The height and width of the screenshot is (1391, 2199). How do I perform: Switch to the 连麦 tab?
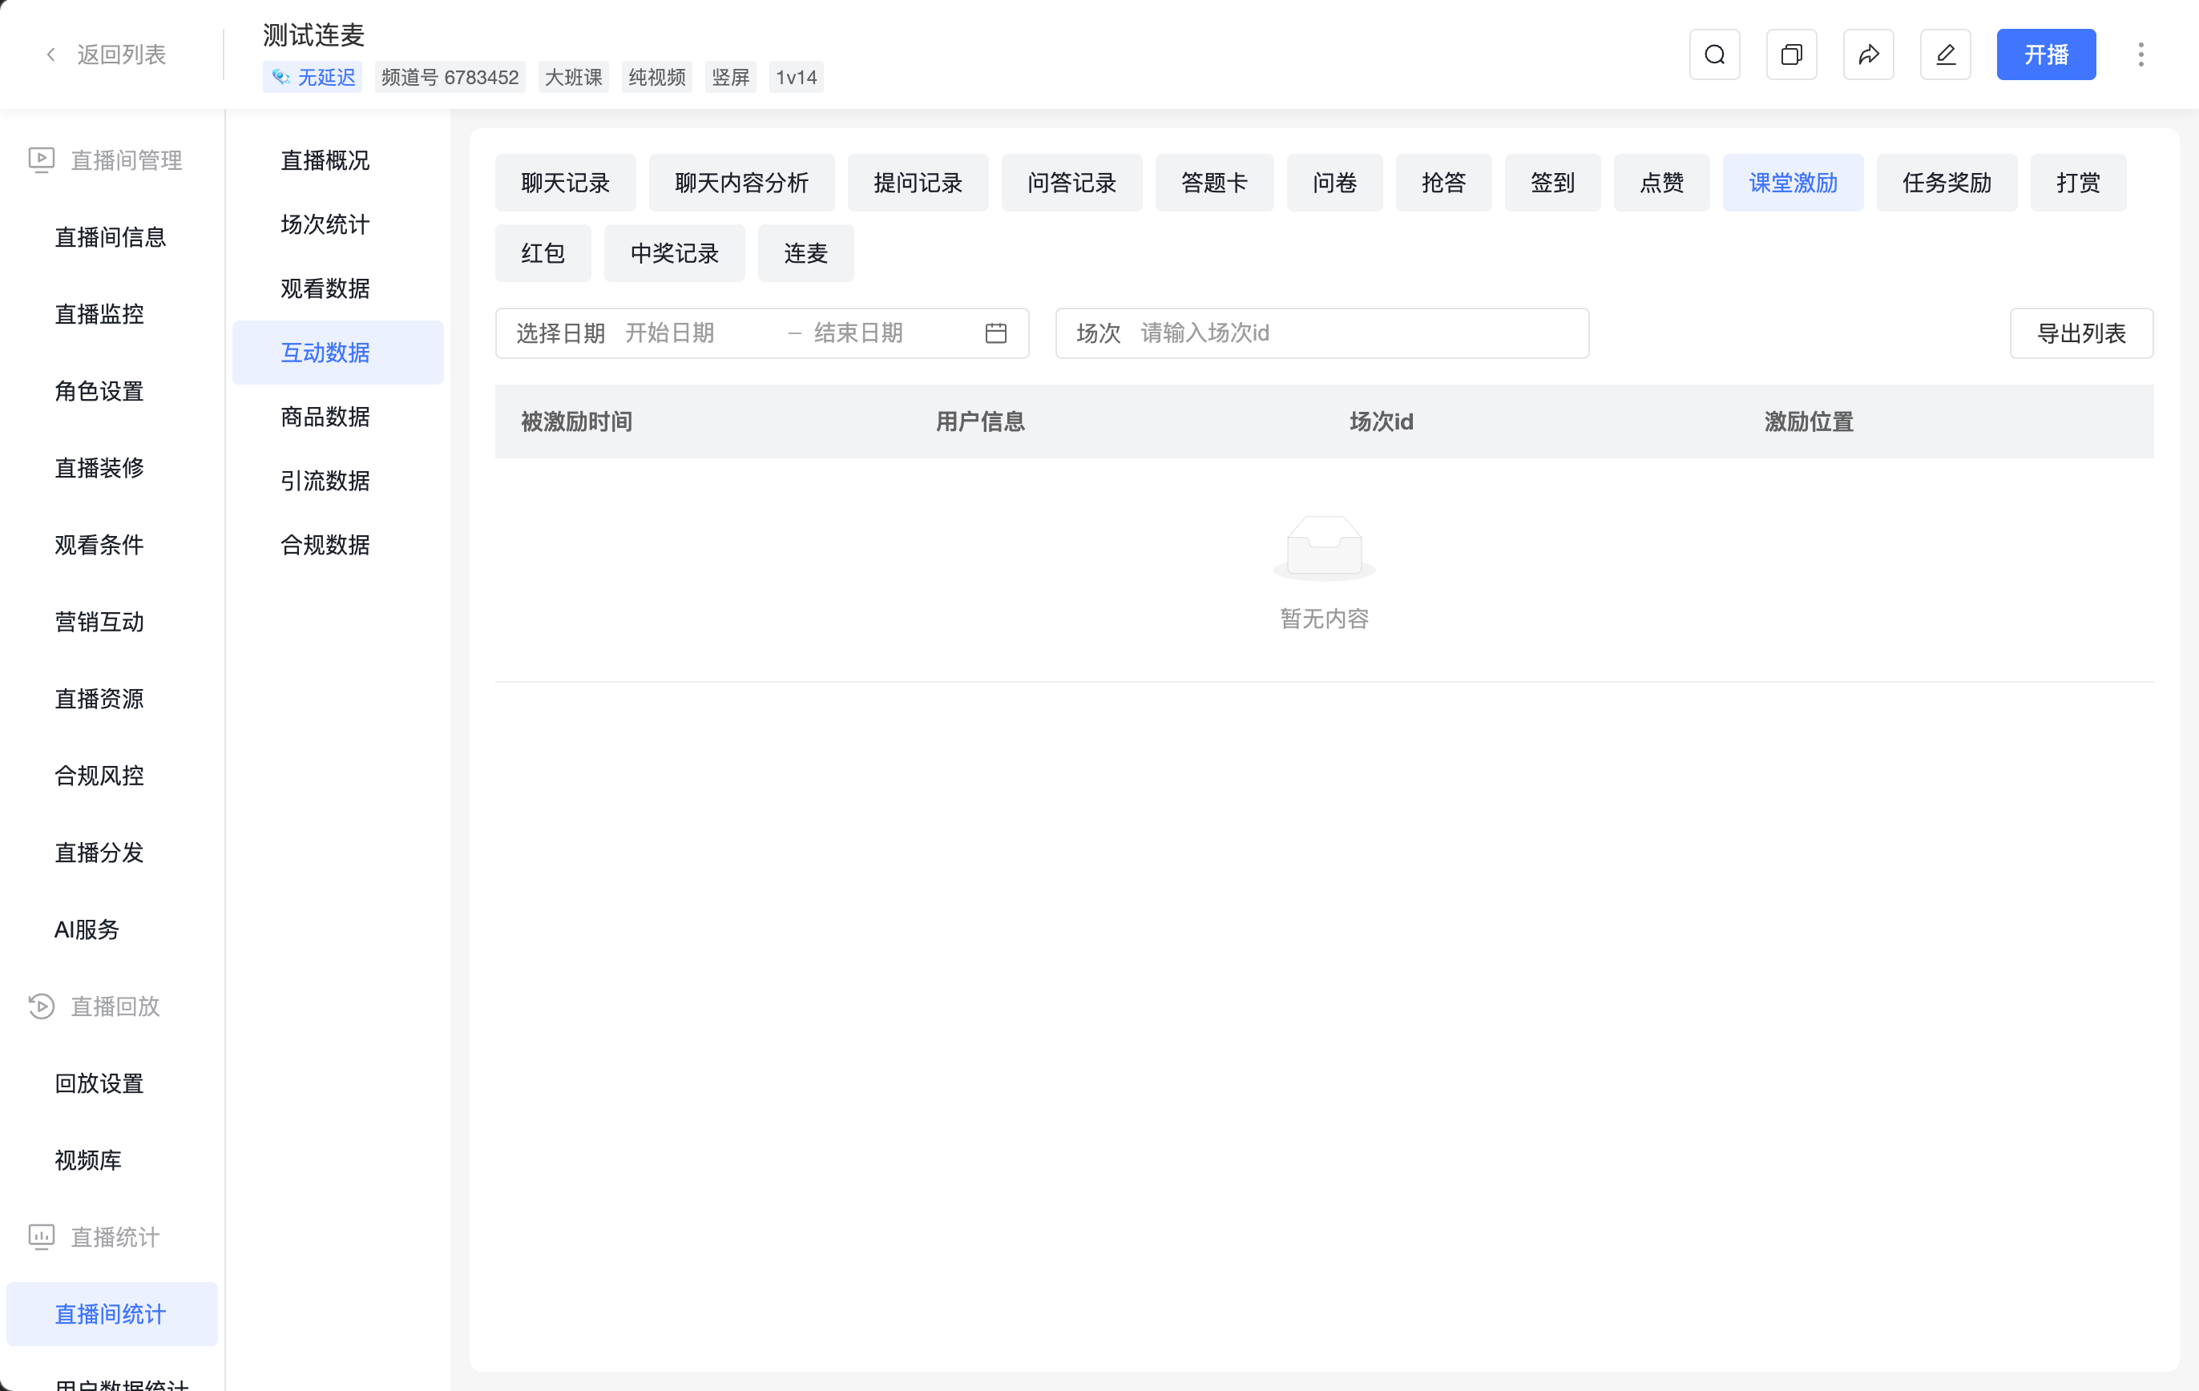[805, 253]
